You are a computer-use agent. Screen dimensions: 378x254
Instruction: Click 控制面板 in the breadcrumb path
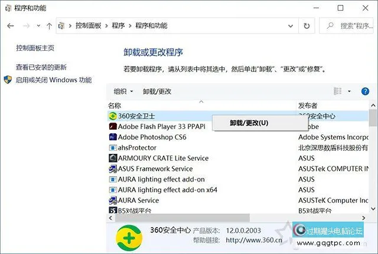[x=88, y=25]
